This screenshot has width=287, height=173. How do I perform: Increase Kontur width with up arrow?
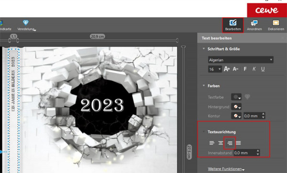(263, 114)
